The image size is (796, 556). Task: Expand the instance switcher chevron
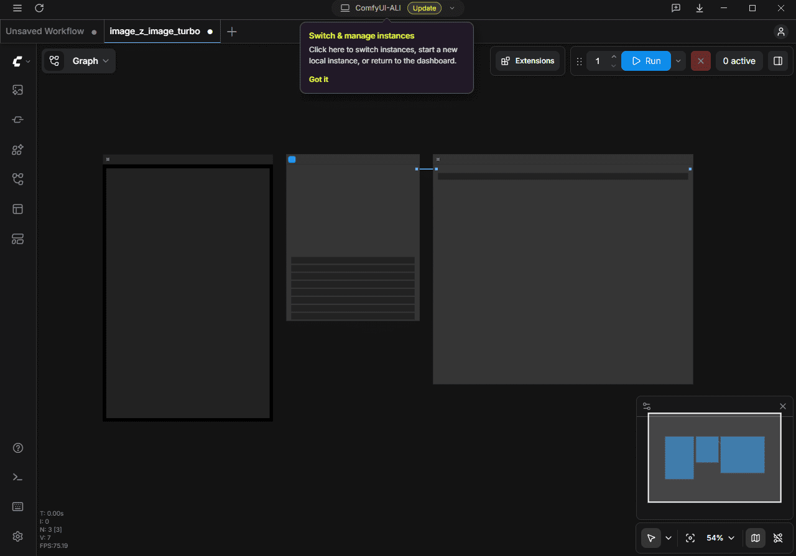452,8
